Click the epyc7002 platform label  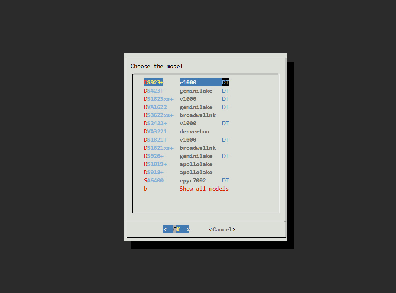[x=193, y=180]
